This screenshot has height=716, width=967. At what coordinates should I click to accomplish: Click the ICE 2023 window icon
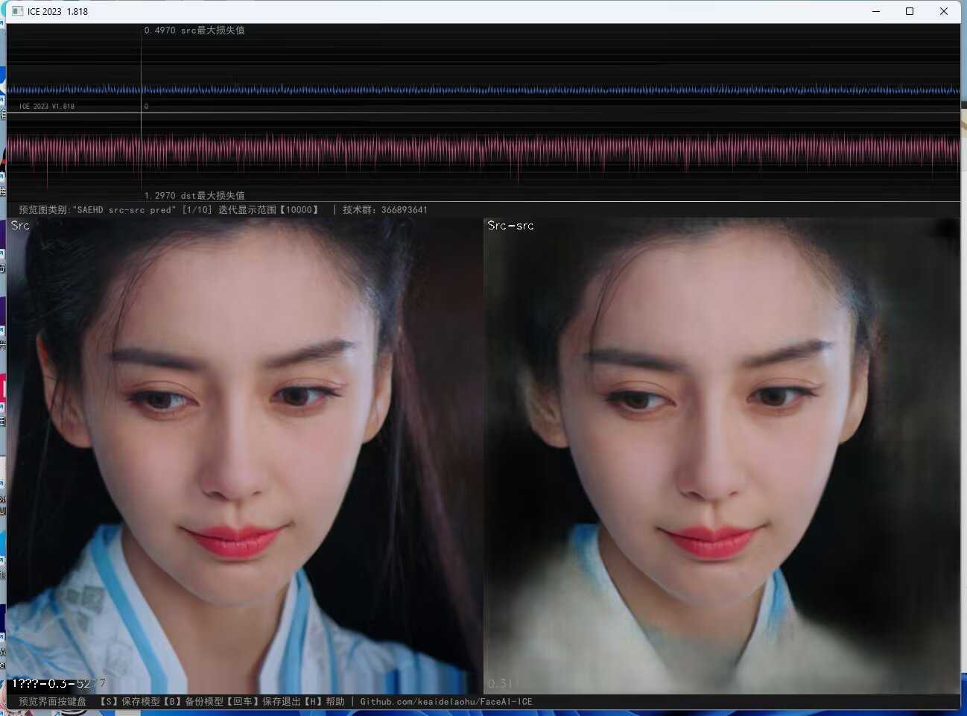point(17,11)
